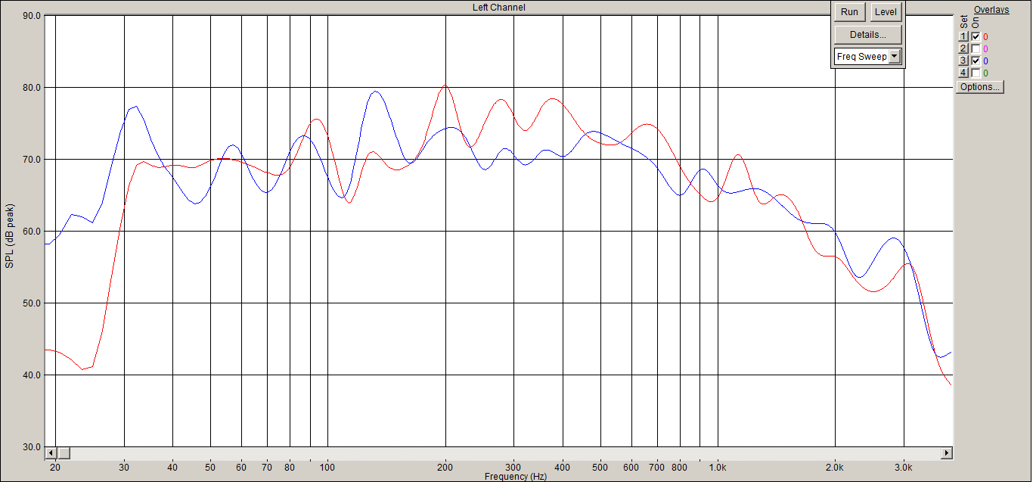This screenshot has width=1033, height=482.
Task: Click the Run button
Action: click(x=849, y=12)
